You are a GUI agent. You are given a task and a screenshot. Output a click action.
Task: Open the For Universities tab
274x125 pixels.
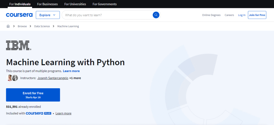click(x=75, y=4)
